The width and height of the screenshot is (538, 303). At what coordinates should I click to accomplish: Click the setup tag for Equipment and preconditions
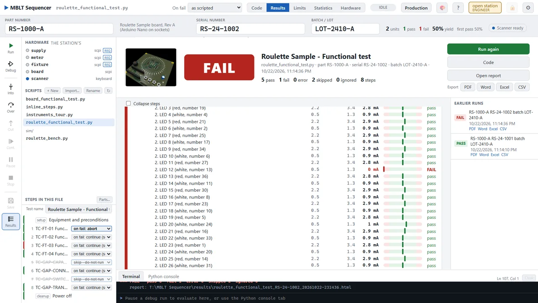(x=41, y=220)
